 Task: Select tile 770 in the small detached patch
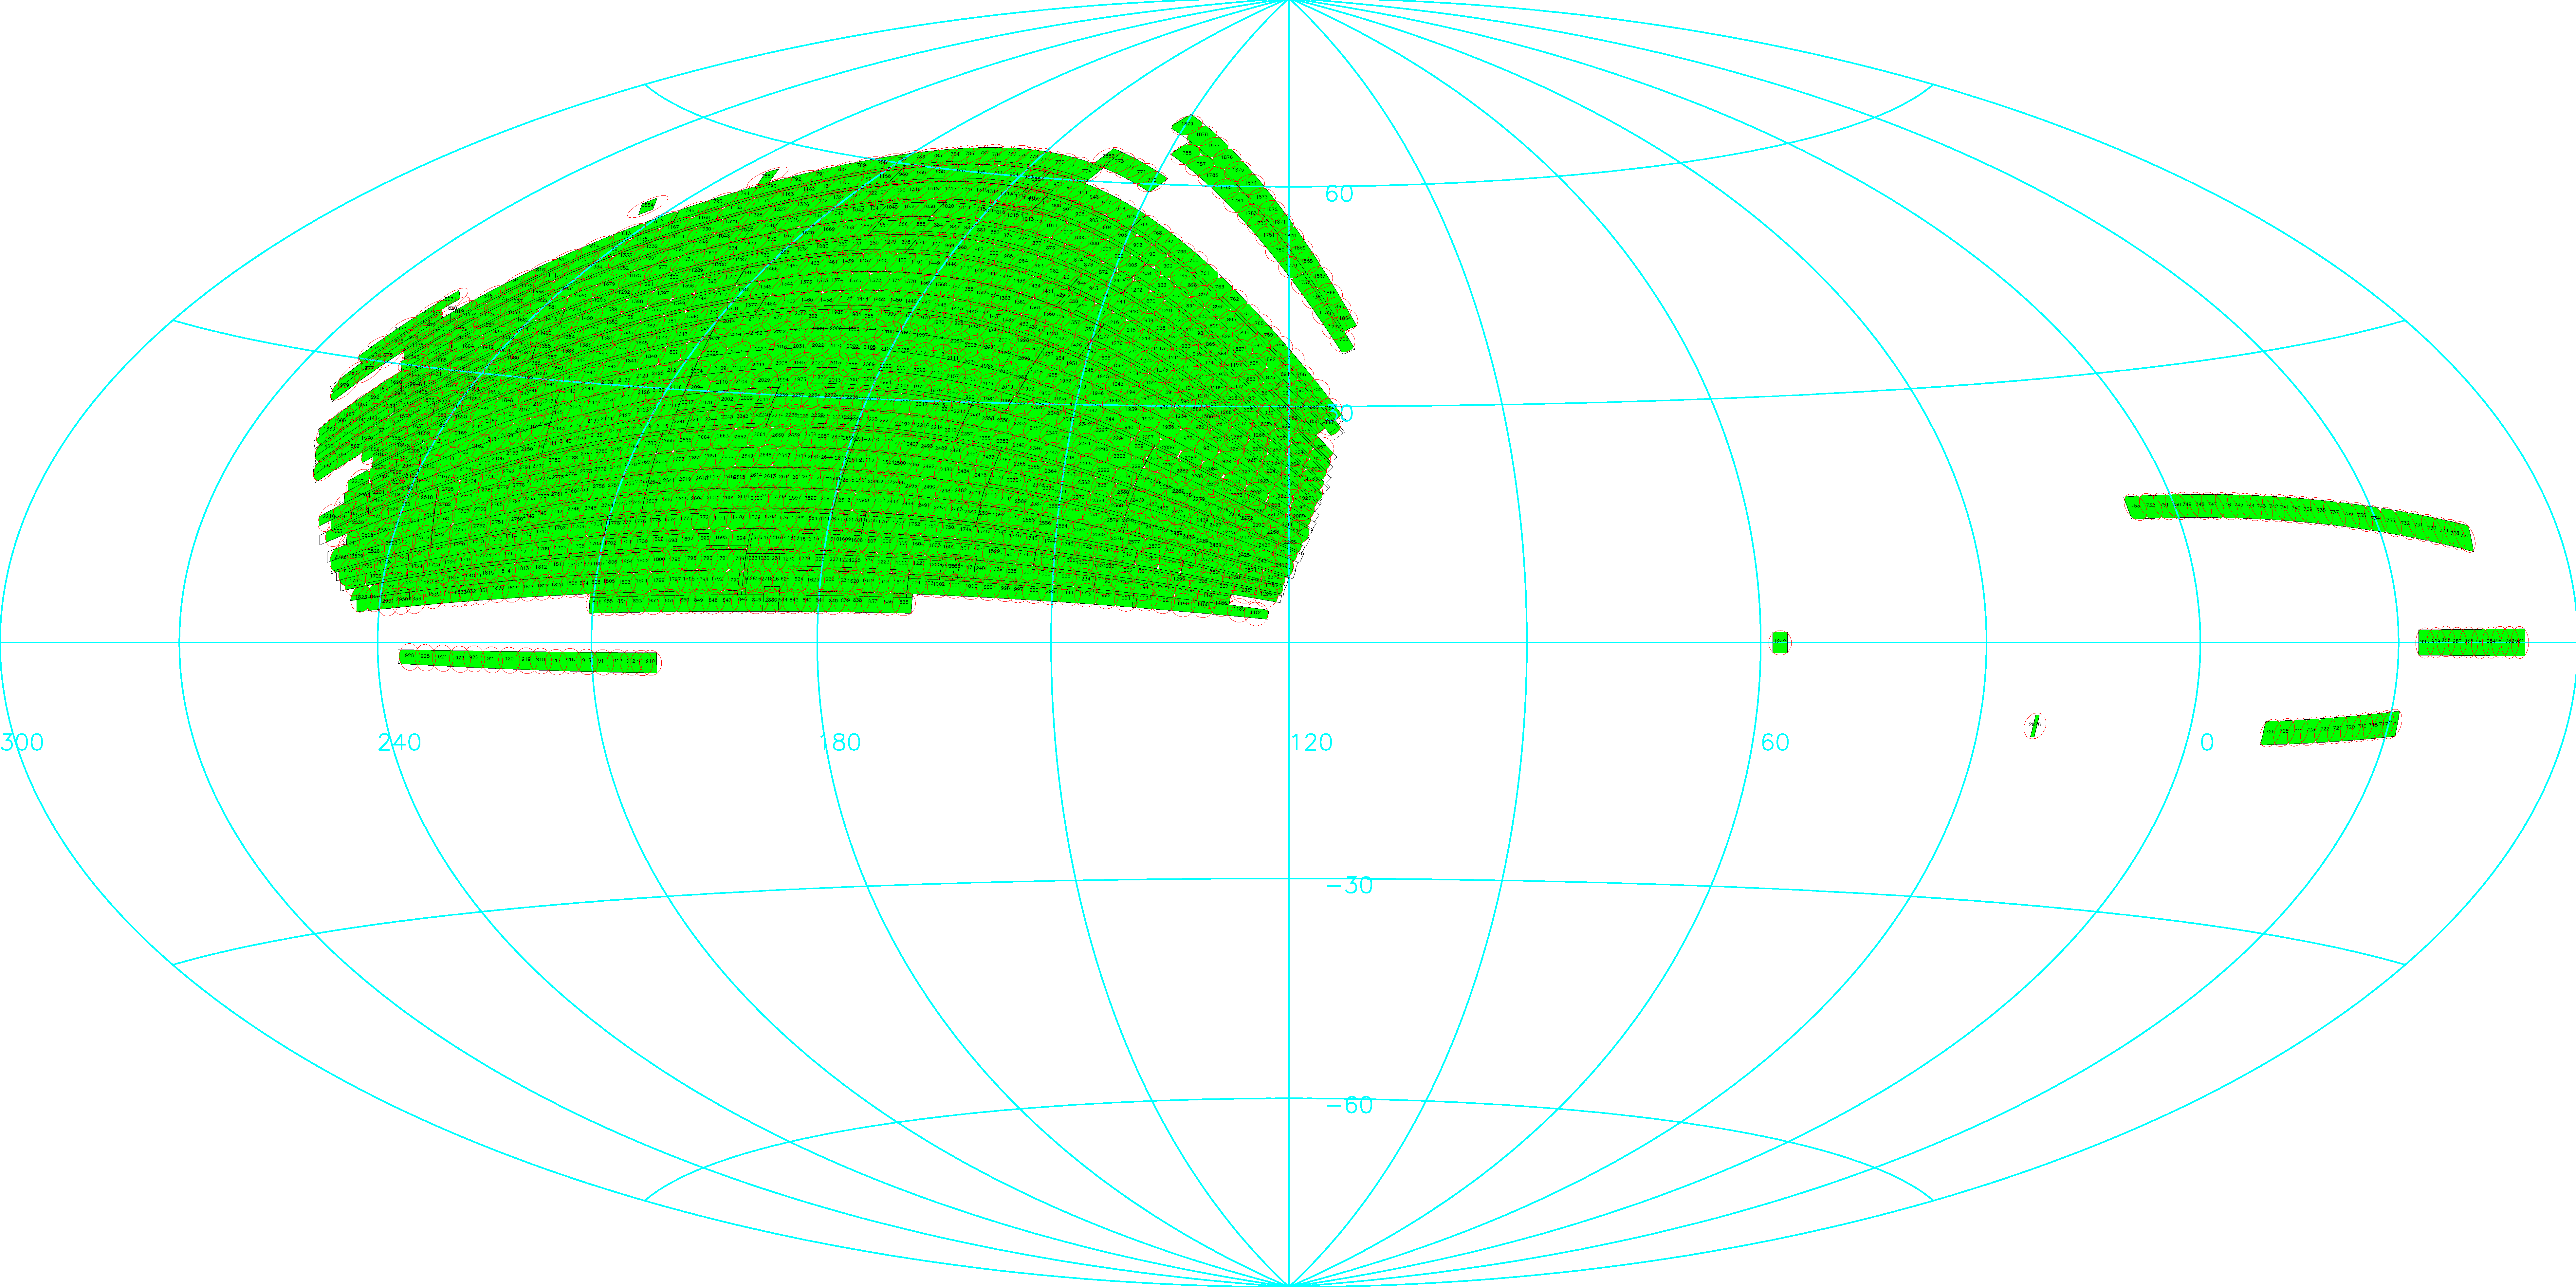(x=1152, y=182)
